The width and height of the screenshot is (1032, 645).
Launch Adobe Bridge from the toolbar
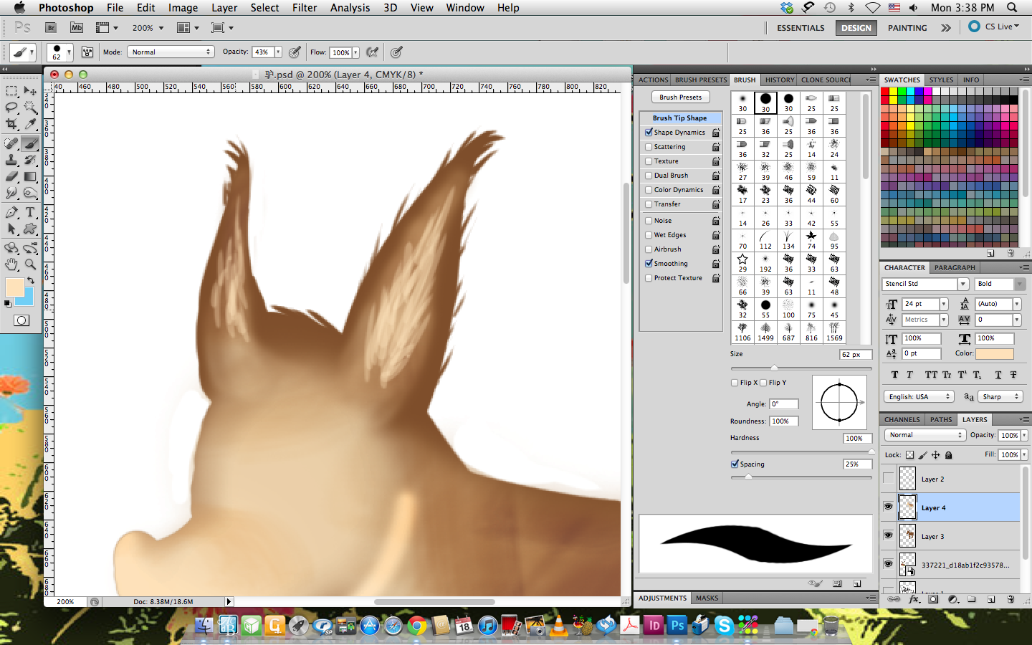click(x=51, y=28)
